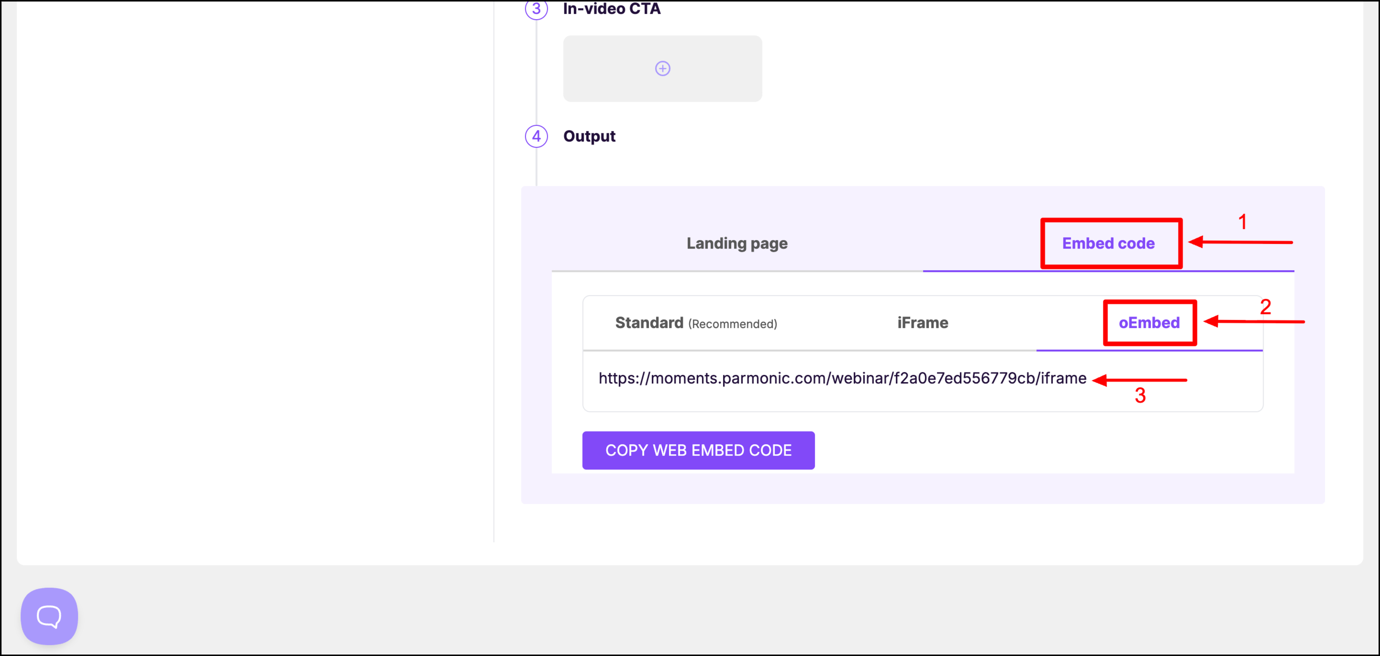This screenshot has width=1380, height=656.
Task: Click the Output section heading
Action: 589,136
